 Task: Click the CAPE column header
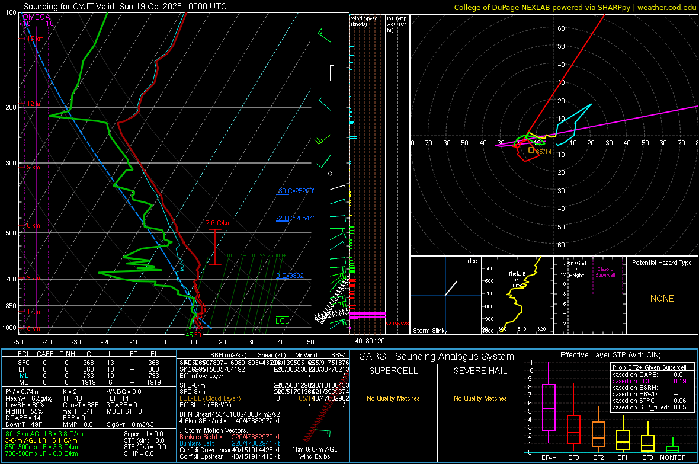(45, 354)
